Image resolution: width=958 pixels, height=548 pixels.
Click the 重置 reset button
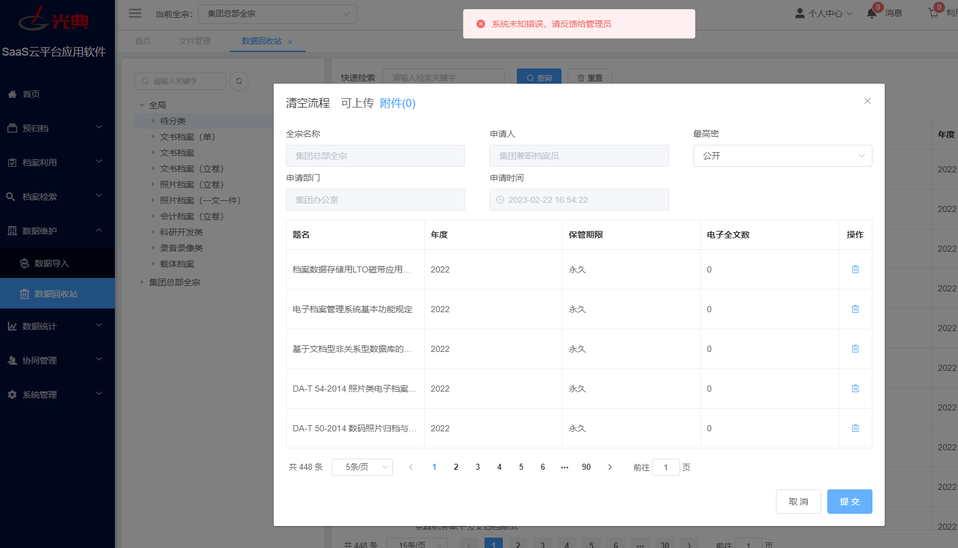click(590, 78)
